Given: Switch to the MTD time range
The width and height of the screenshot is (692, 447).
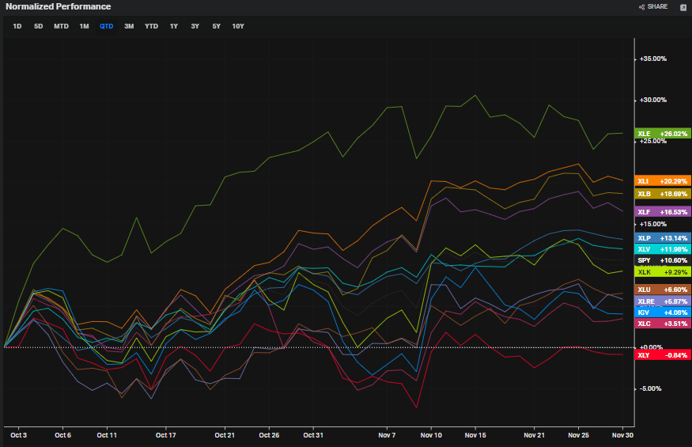Looking at the screenshot, I should [x=62, y=26].
